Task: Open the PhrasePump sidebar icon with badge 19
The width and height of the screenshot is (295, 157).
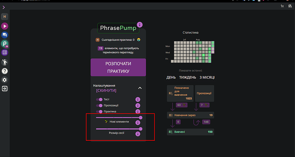Action: pos(5,44)
